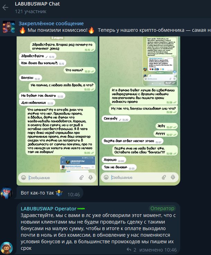Click the message field in left screenshot
Viewport: 211px width, 255px height.
click(53, 178)
